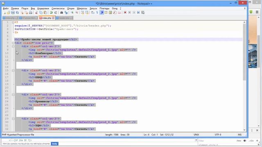Click the Open file folder icon
Viewport: 262px width, 147px height.
(x=9, y=13)
